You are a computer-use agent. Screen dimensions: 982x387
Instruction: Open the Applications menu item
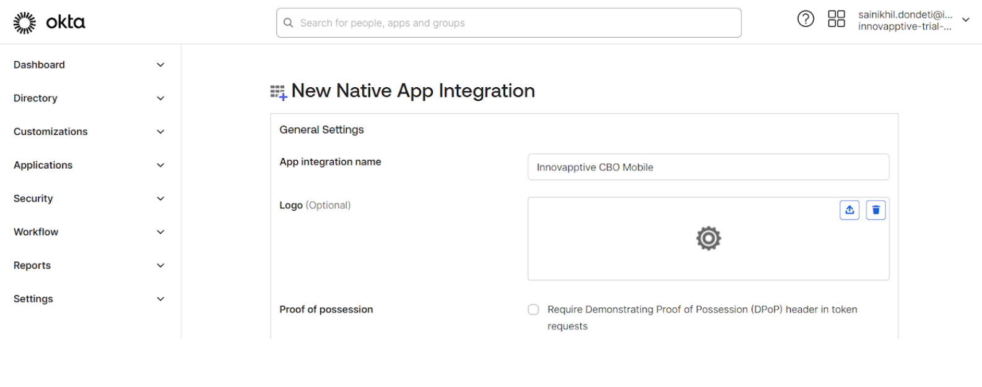point(43,165)
